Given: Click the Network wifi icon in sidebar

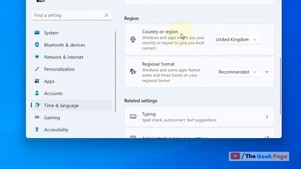Looking at the screenshot, I should pyautogui.click(x=37, y=57).
